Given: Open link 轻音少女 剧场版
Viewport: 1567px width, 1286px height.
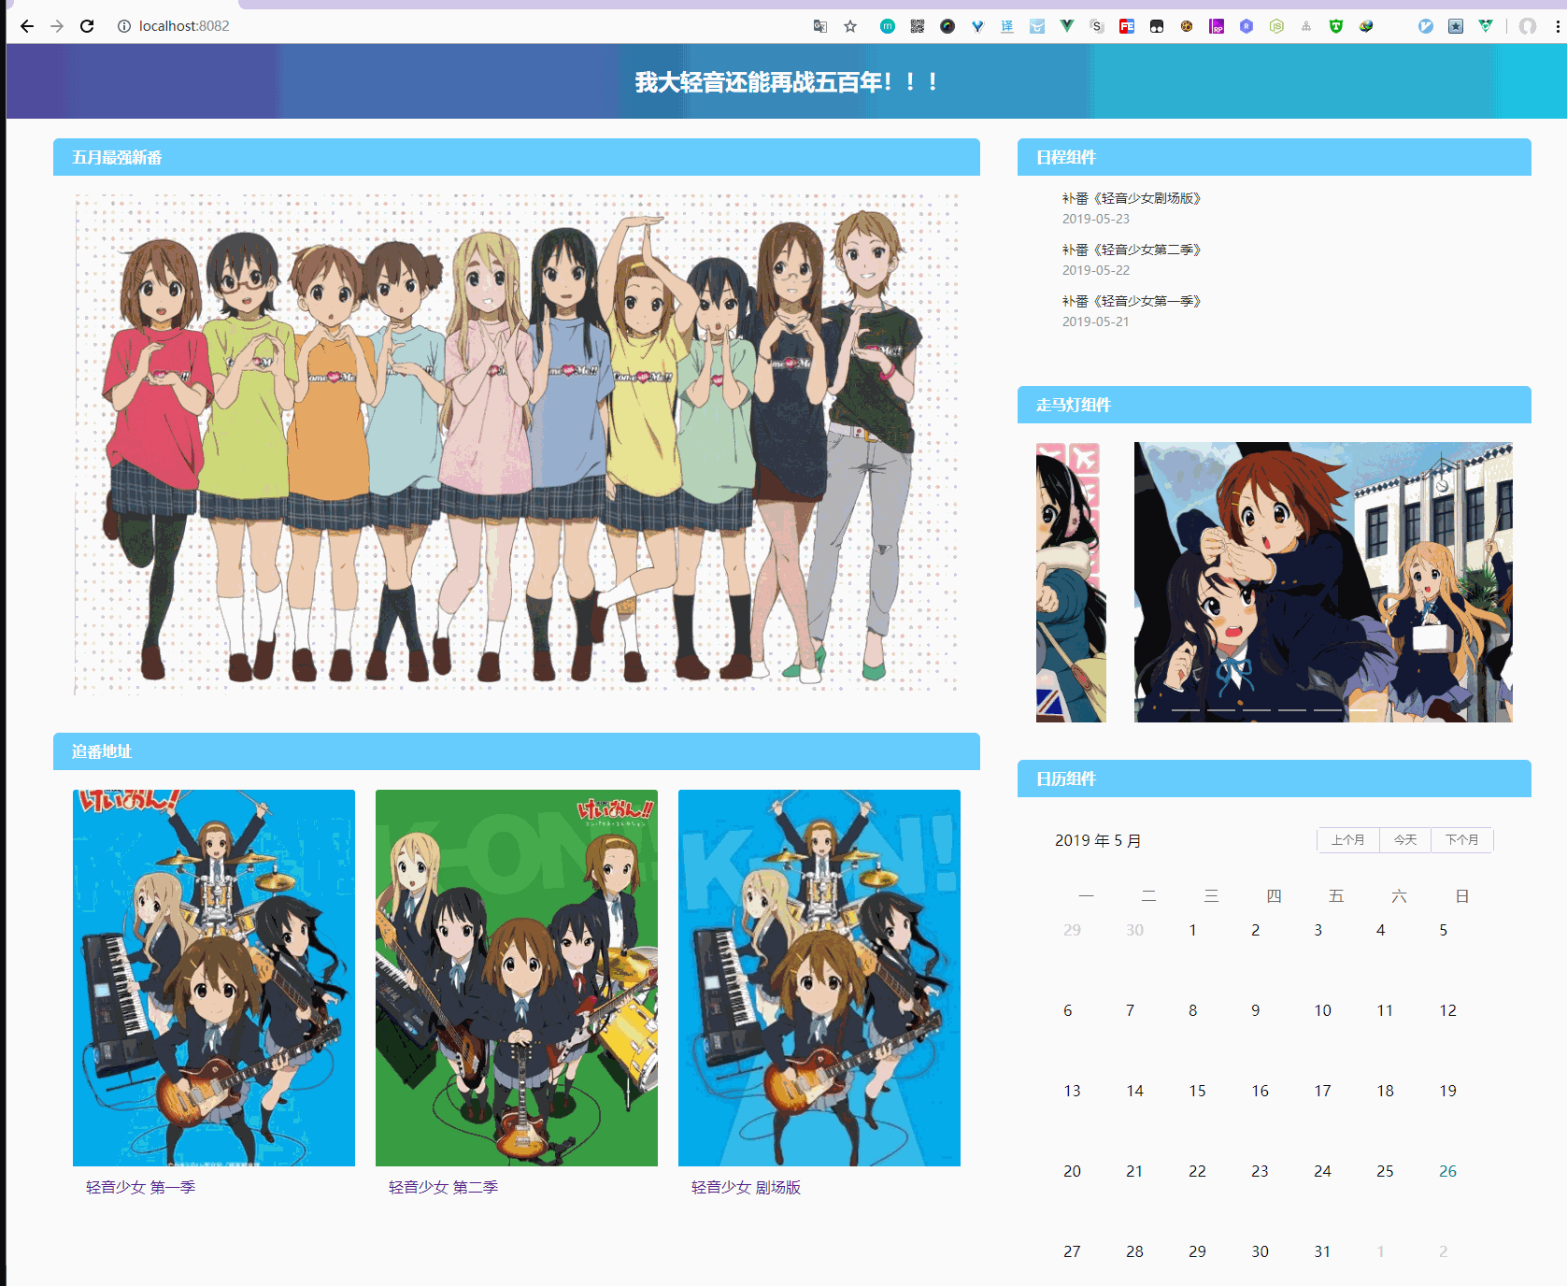Looking at the screenshot, I should [746, 1187].
